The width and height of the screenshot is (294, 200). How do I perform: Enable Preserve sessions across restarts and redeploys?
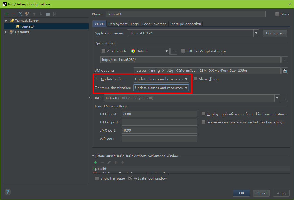[203, 122]
